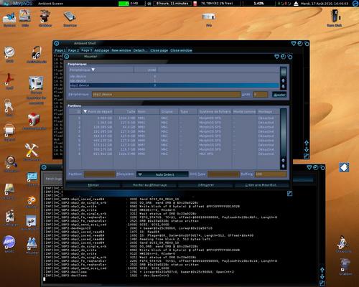Click the Ajouter button
The height and width of the screenshot is (287, 359).
tap(279, 95)
